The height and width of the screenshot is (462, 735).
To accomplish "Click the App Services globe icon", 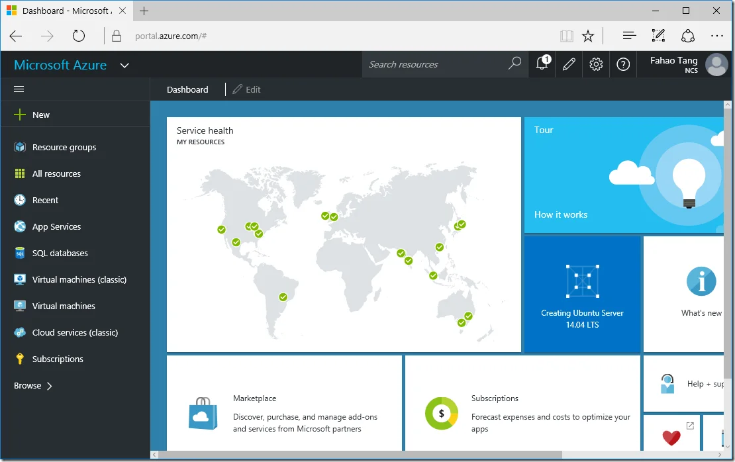I will [20, 227].
